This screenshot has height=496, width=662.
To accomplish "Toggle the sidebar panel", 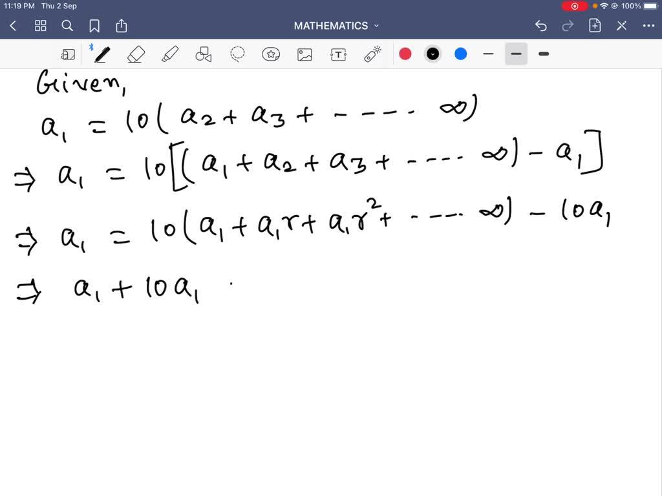I will (68, 54).
